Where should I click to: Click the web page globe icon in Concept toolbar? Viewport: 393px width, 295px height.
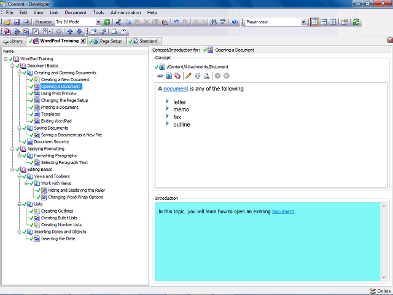(169, 76)
